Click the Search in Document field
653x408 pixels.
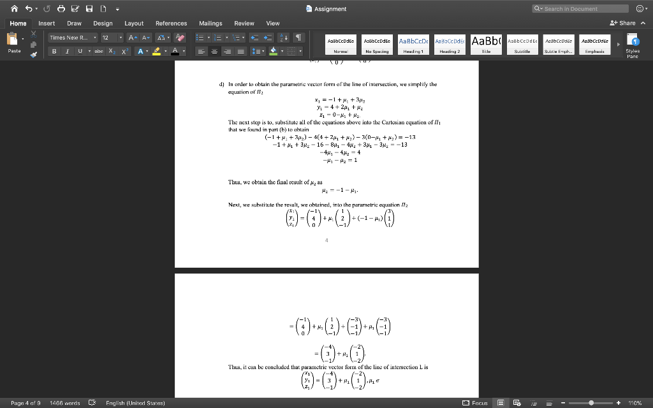pyautogui.click(x=580, y=9)
